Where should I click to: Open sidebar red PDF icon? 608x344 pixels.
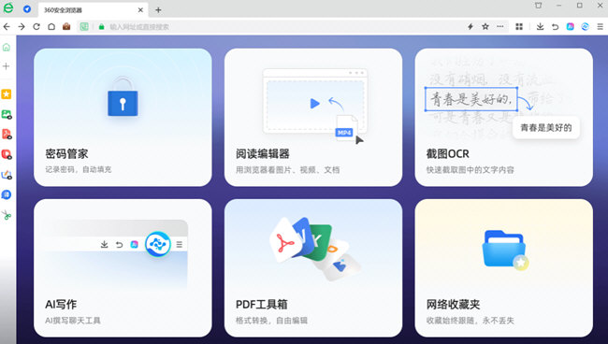[x=7, y=135]
